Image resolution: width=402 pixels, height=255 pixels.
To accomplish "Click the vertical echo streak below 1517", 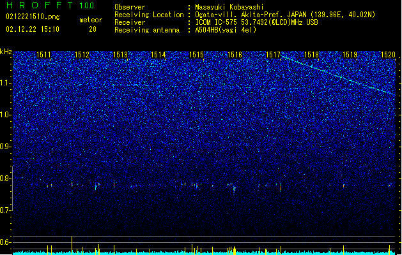I will click(x=281, y=187).
